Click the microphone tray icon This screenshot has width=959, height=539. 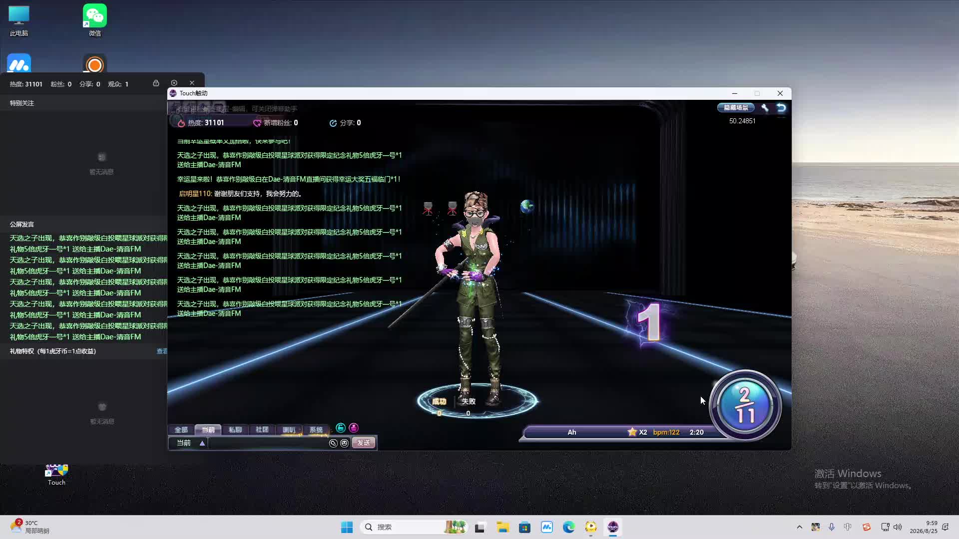click(832, 527)
